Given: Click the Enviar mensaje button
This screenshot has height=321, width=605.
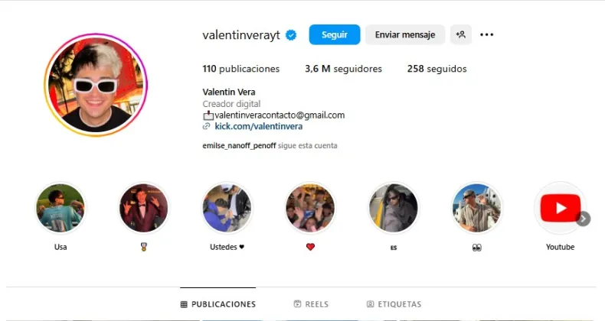Looking at the screenshot, I should click(405, 34).
